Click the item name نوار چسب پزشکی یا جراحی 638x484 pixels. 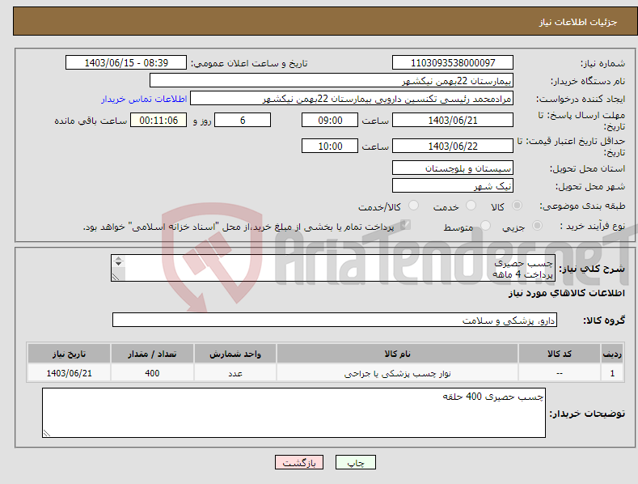pyautogui.click(x=397, y=373)
